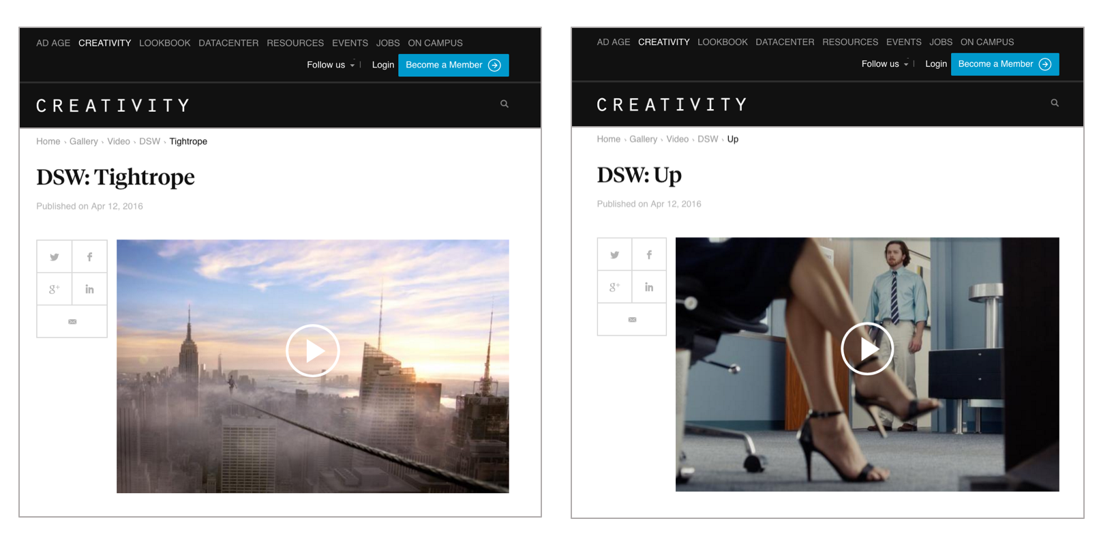Expand Follow us dropdown on Tightrope page

331,65
